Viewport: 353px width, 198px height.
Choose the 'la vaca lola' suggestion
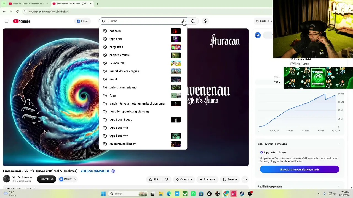tap(143, 63)
